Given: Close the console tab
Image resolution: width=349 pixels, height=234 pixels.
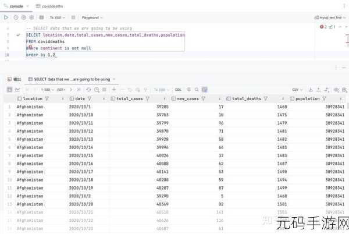Looking at the screenshot, I should click(x=27, y=6).
